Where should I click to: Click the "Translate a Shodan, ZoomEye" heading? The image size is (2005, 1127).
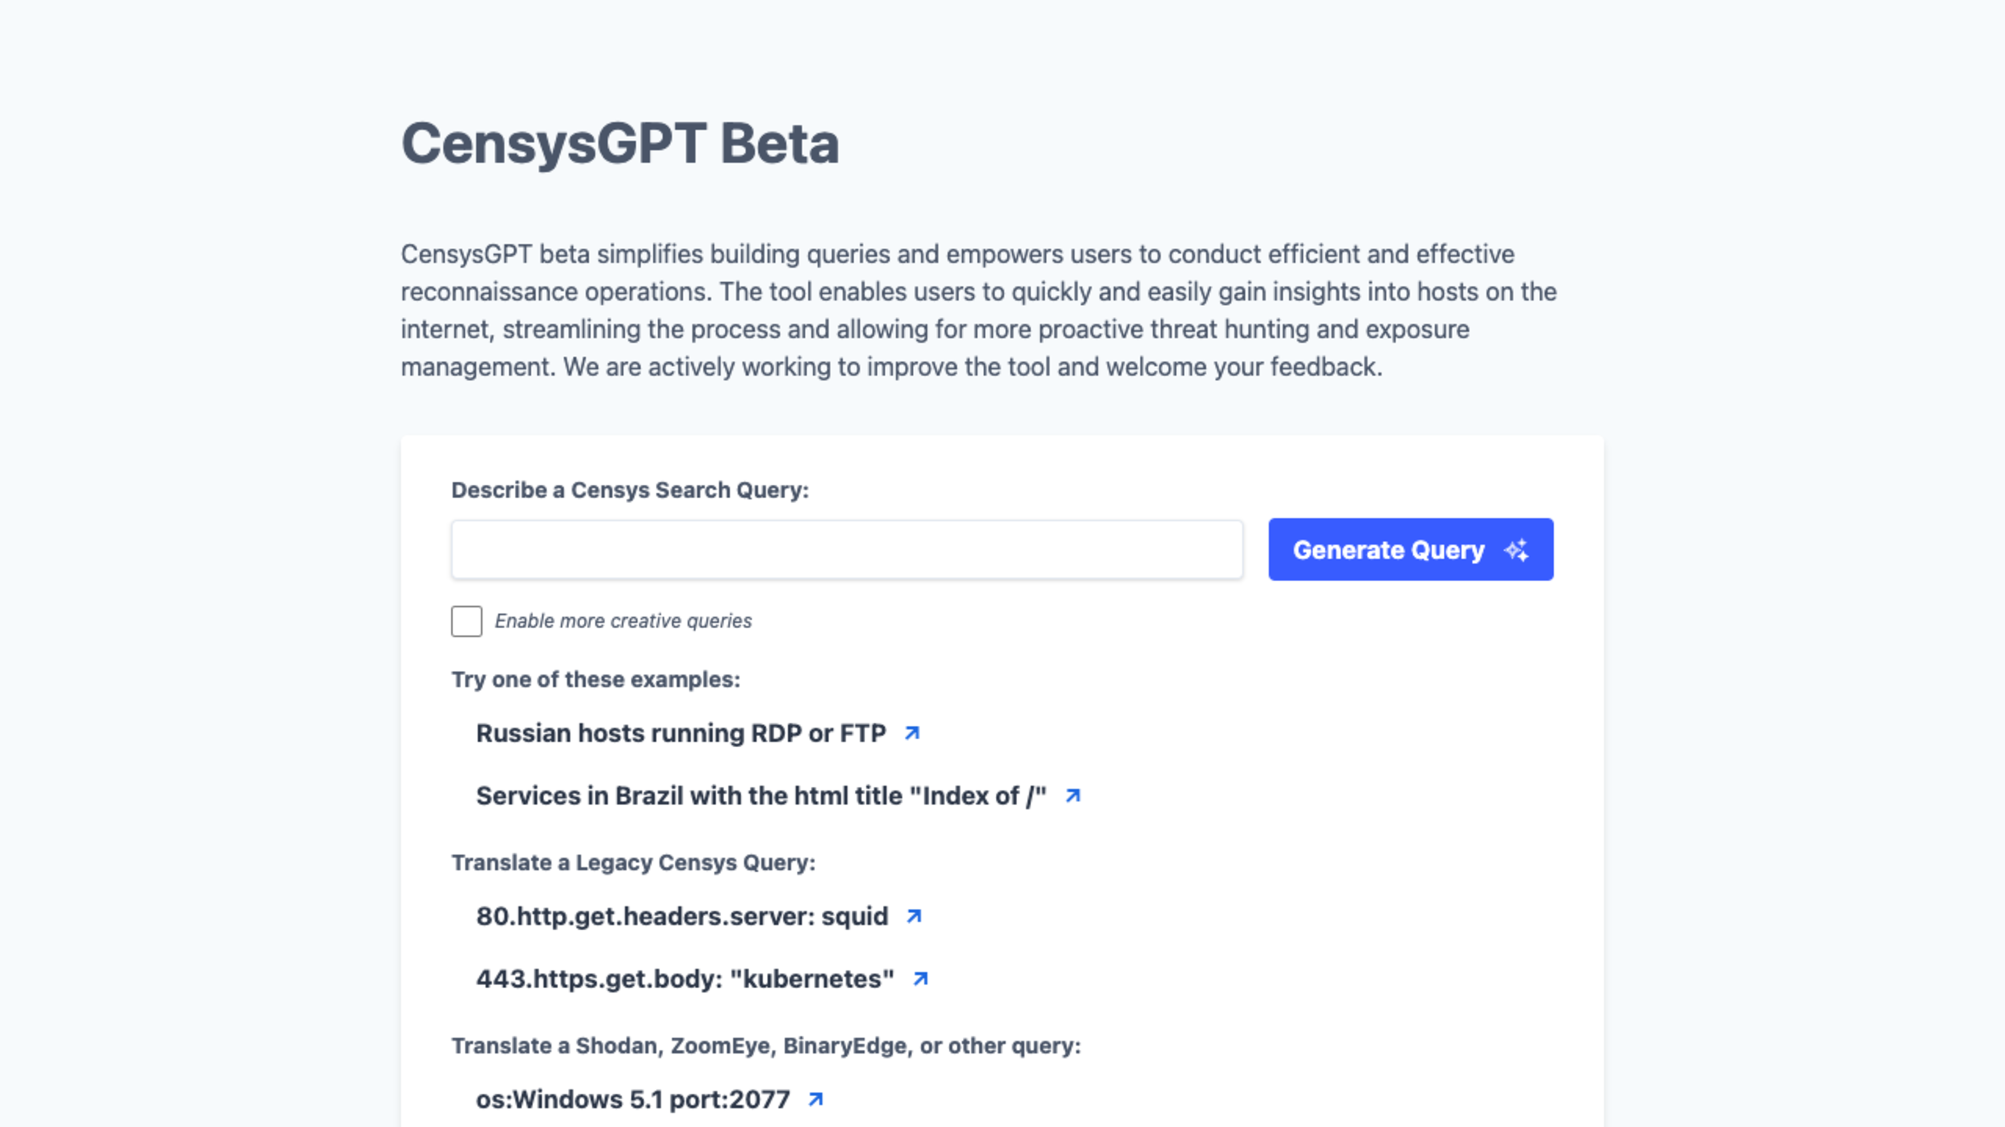tap(765, 1046)
